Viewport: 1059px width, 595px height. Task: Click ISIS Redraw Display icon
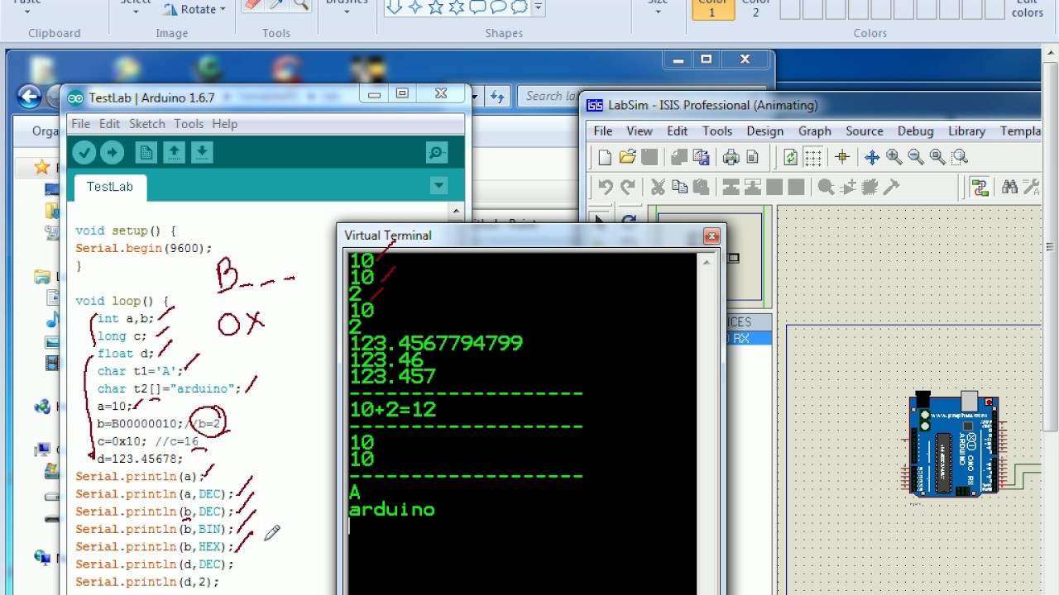click(791, 157)
